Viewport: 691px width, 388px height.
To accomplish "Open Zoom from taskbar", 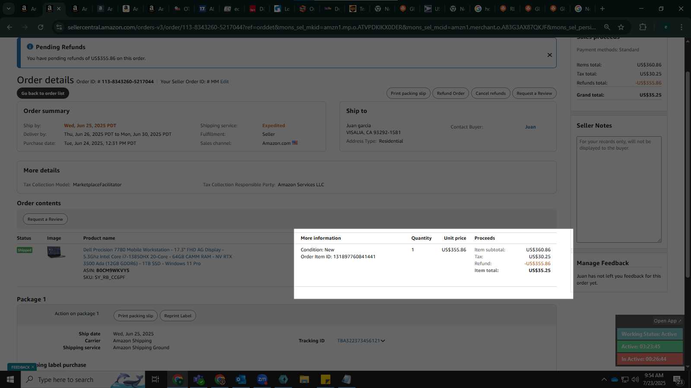I will coord(262,379).
